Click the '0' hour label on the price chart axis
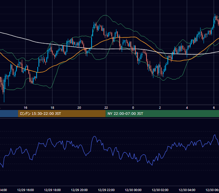The width and height of the screenshot is (219, 193). point(133,108)
